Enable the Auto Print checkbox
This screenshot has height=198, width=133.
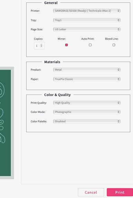click(90, 45)
